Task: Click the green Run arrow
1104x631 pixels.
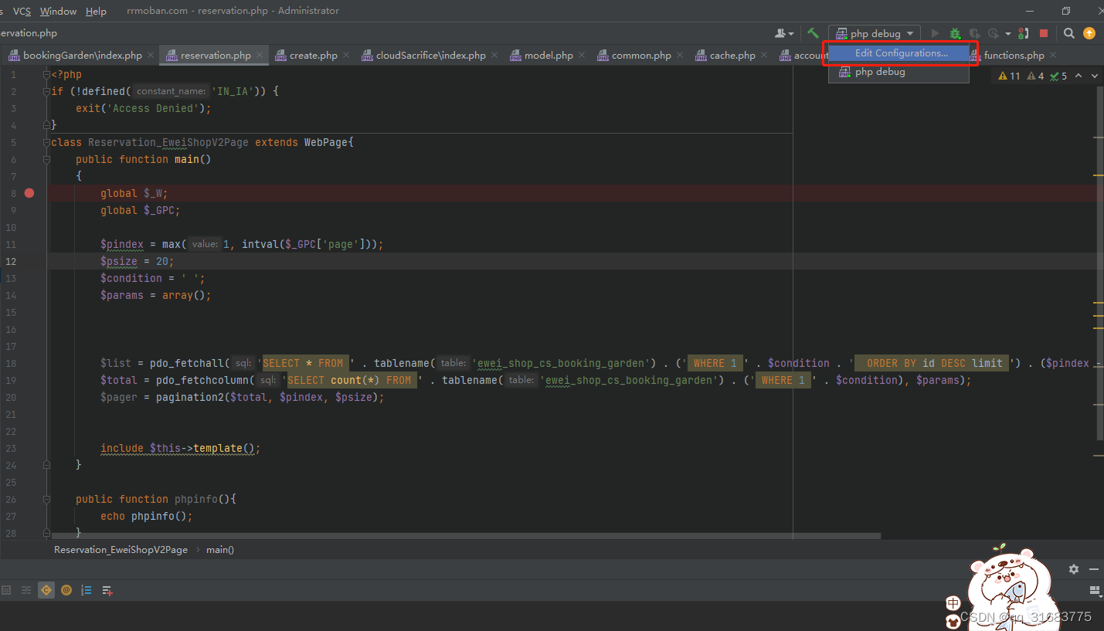Action: (935, 33)
